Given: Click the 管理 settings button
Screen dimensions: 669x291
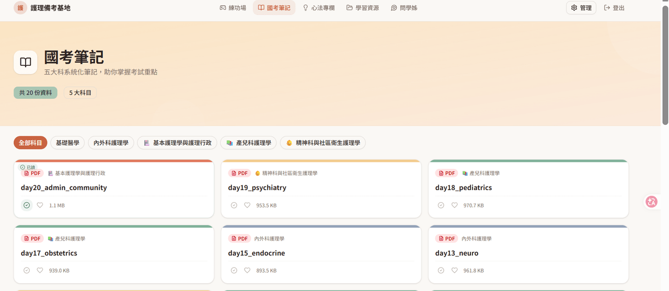Looking at the screenshot, I should tap(581, 8).
